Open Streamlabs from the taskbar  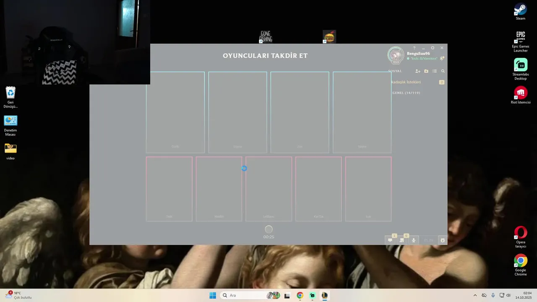[312, 295]
